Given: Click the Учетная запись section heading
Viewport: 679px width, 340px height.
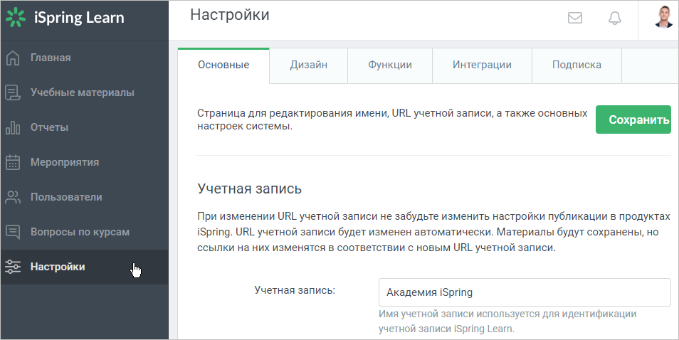Looking at the screenshot, I should tap(249, 189).
